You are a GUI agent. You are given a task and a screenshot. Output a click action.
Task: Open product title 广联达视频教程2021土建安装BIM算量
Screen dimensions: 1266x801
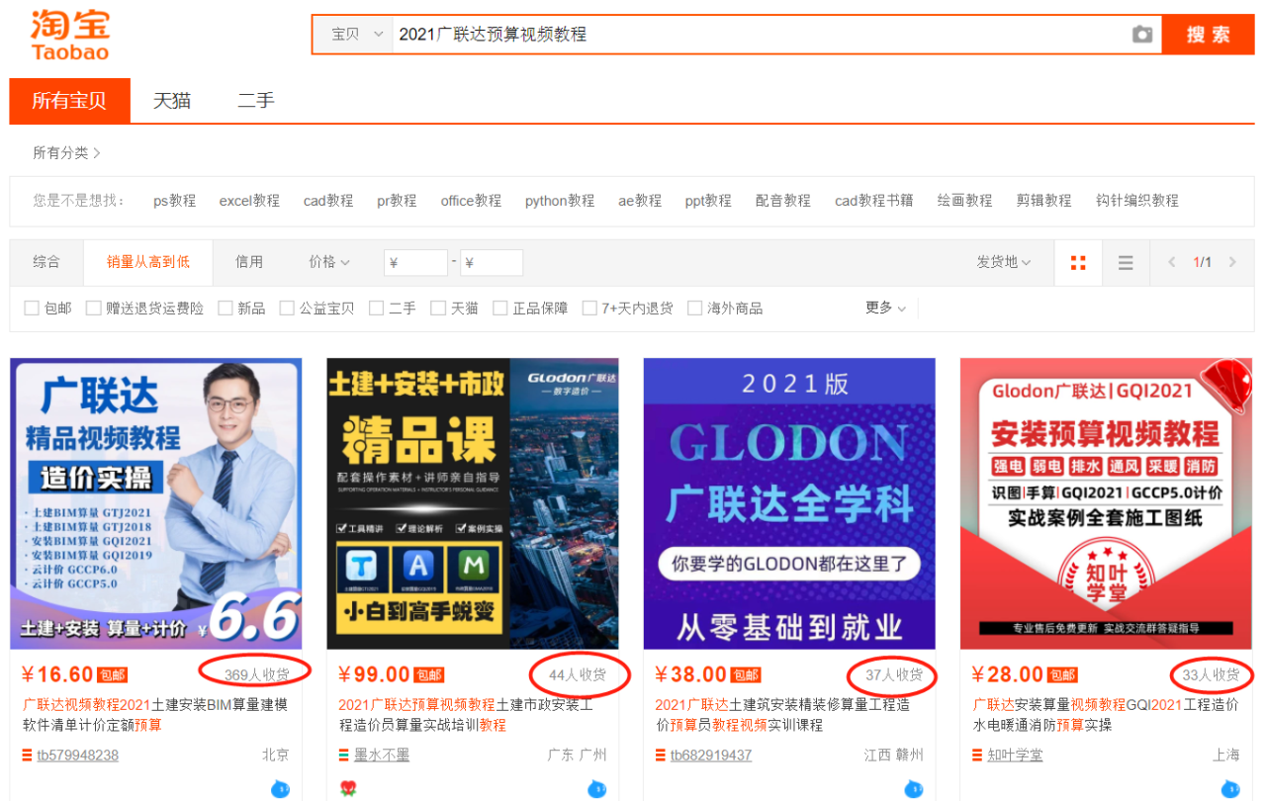(155, 715)
